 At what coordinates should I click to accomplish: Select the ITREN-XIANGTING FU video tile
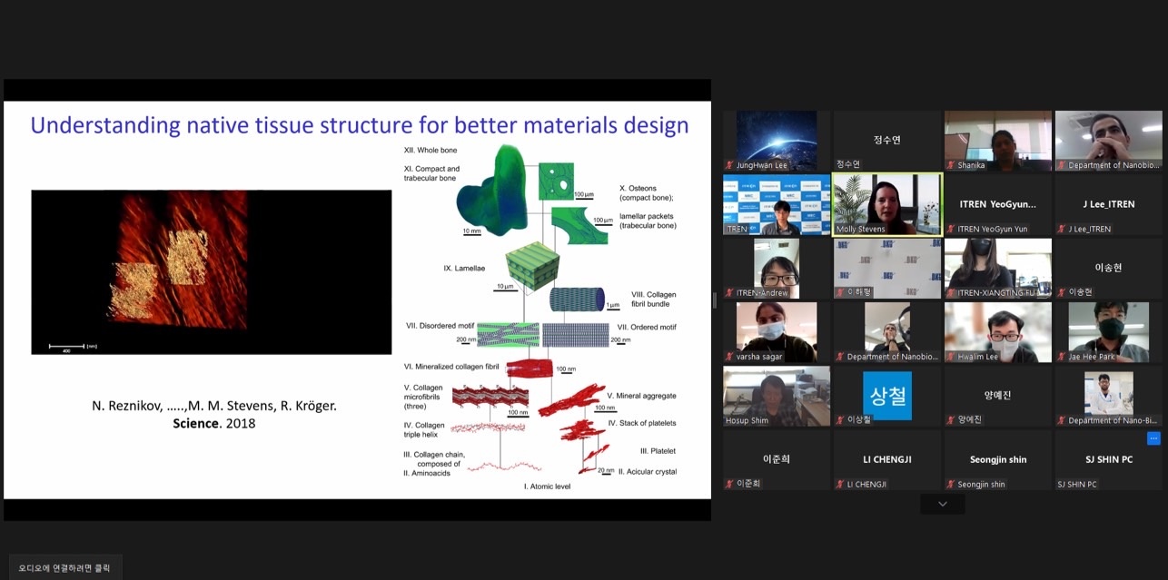coord(997,268)
